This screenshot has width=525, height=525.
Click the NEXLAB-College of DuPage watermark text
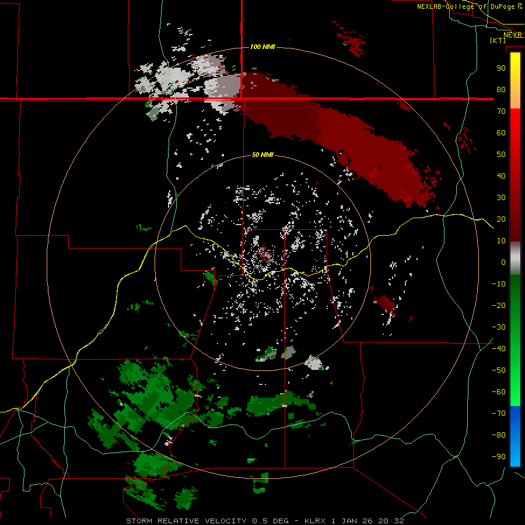[x=466, y=6]
